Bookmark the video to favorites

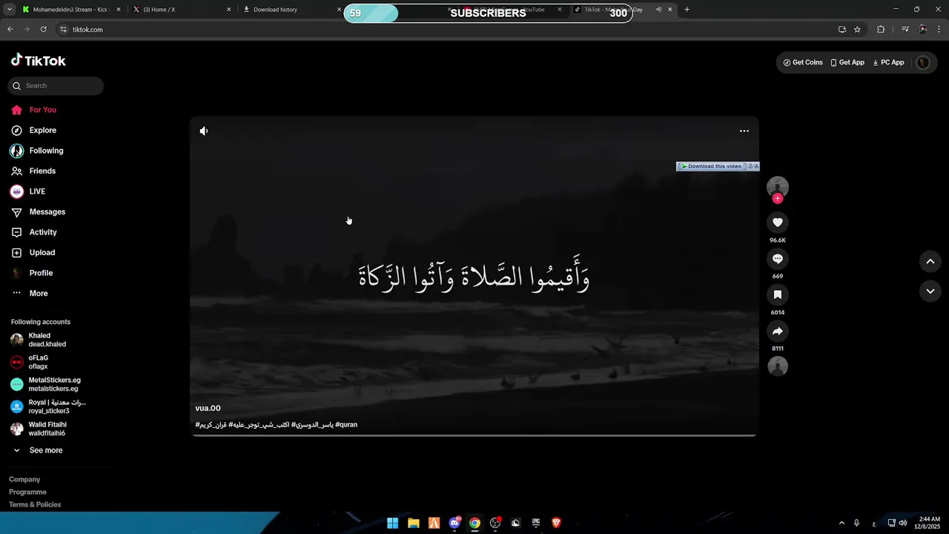778,295
